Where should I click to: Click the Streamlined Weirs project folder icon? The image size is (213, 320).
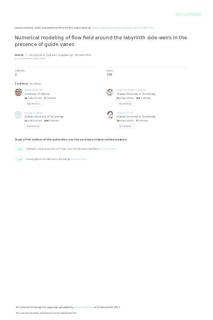point(19,149)
